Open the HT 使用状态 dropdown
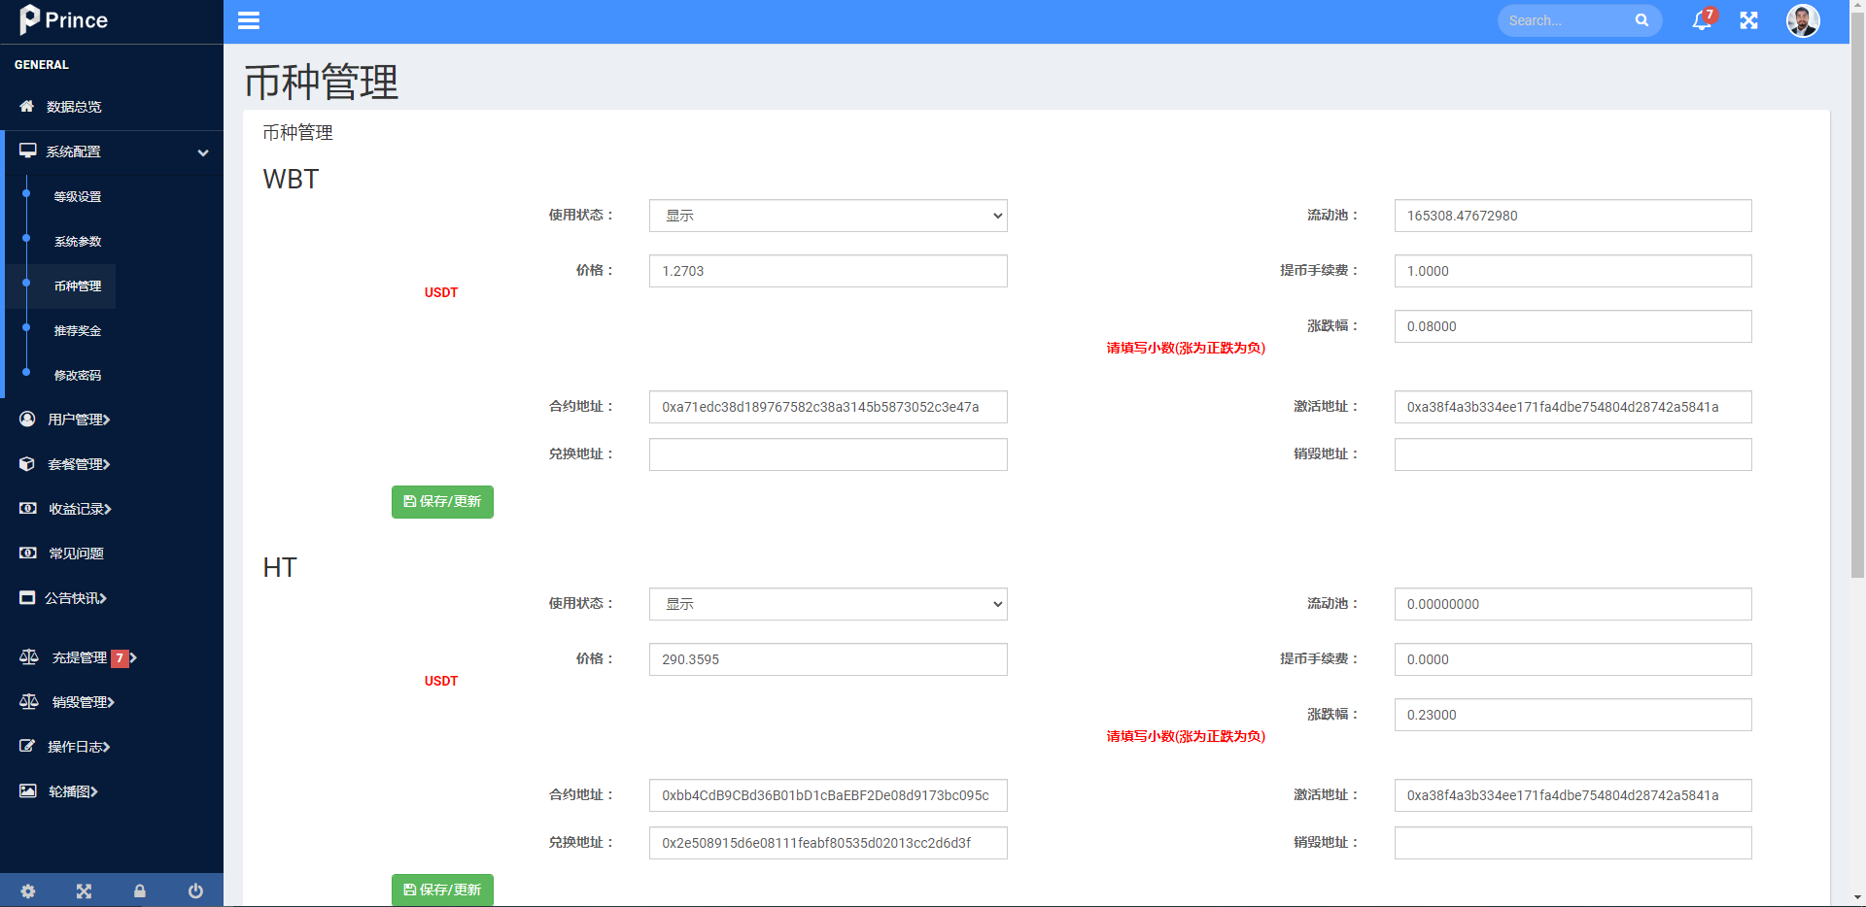This screenshot has width=1866, height=907. point(827,604)
